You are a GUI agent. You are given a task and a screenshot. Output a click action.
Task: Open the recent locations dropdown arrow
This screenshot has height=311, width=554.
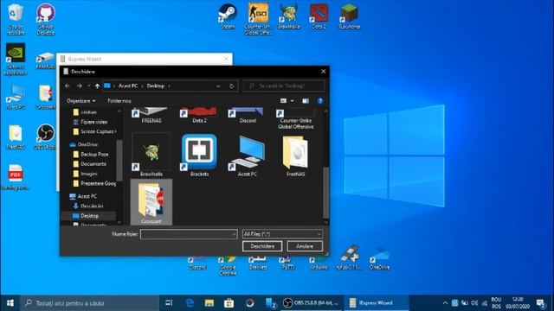[x=88, y=86]
